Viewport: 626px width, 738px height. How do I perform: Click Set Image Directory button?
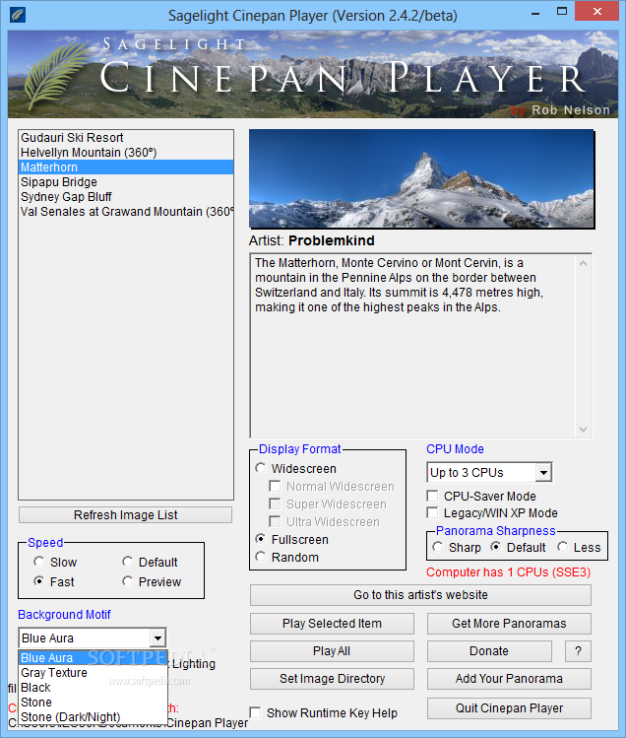coord(332,678)
